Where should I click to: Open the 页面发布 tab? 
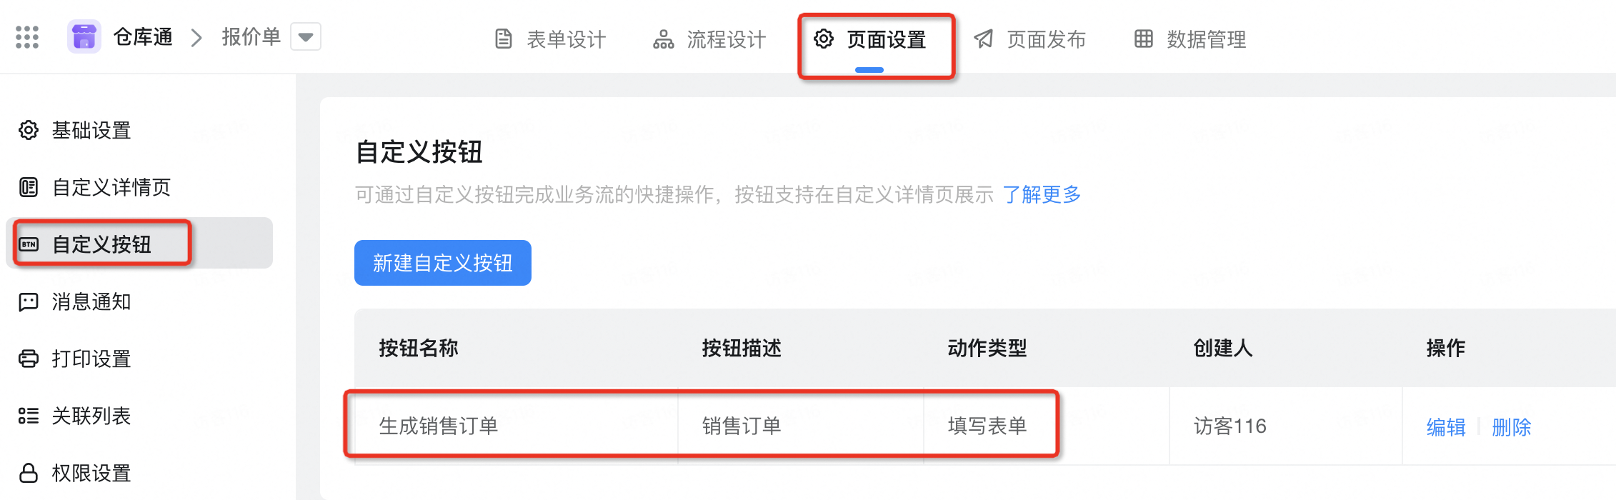(x=1029, y=39)
